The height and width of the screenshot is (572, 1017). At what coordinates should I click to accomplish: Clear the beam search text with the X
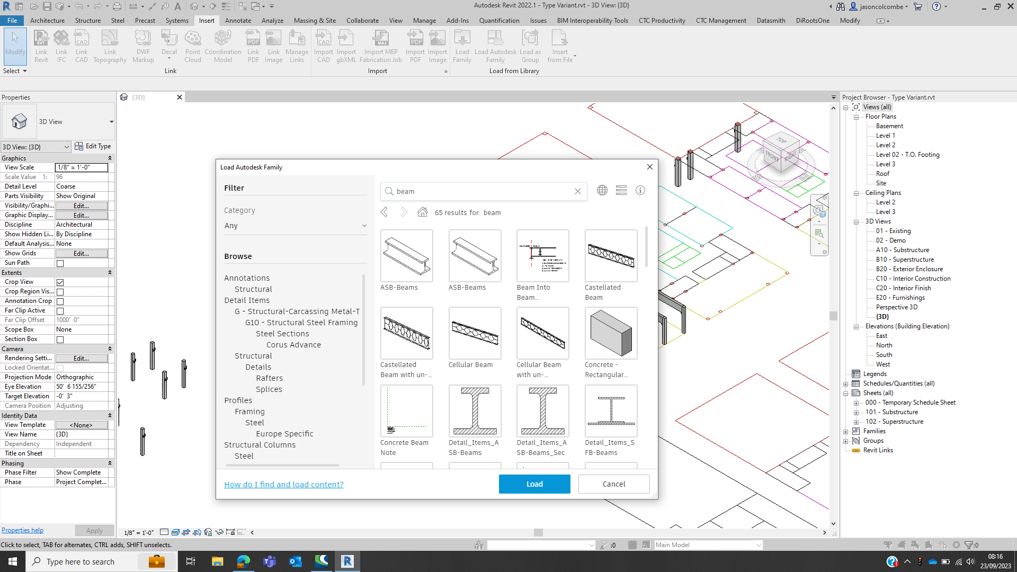click(577, 191)
